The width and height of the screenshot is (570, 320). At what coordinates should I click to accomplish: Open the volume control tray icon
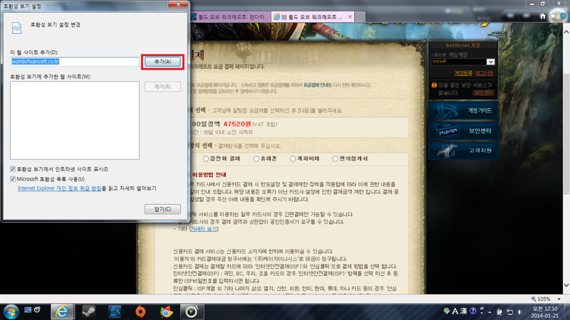pos(520,312)
